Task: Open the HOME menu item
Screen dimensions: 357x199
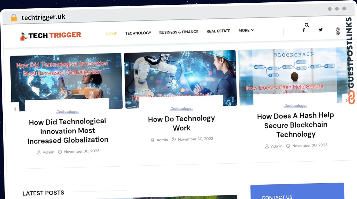Action: click(111, 34)
